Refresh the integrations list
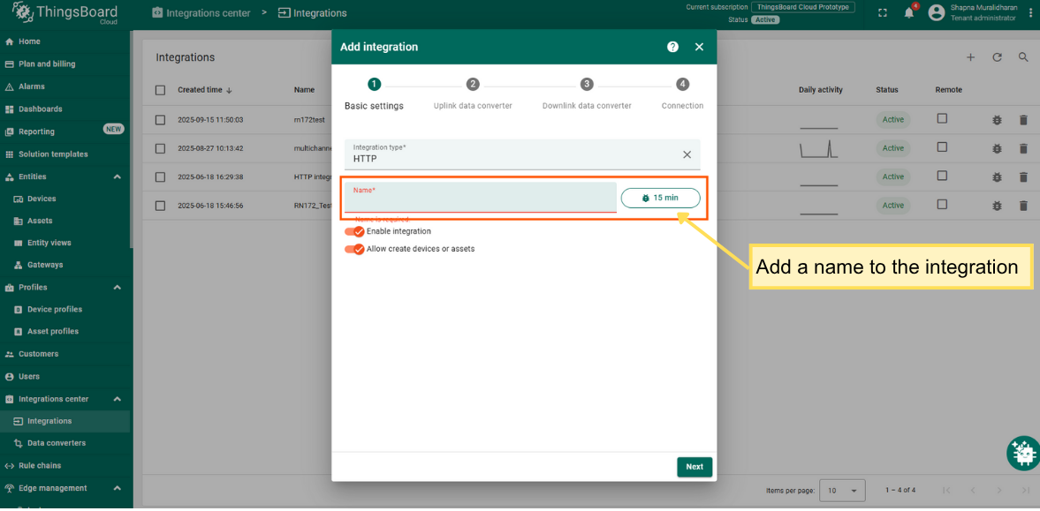 pyautogui.click(x=997, y=57)
